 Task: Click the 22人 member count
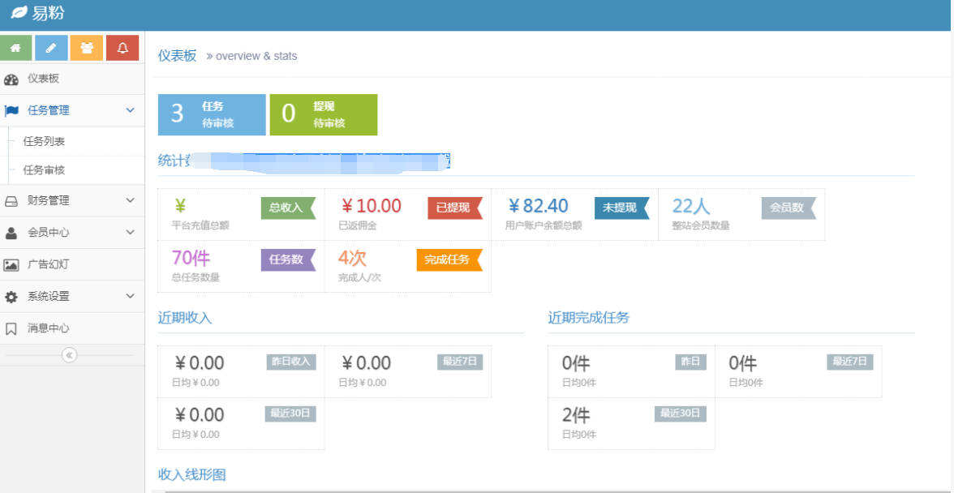pyautogui.click(x=691, y=206)
